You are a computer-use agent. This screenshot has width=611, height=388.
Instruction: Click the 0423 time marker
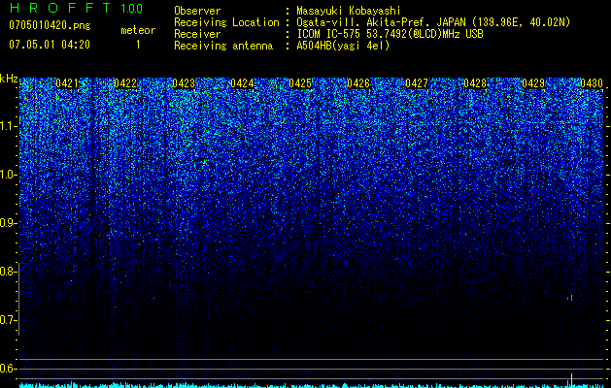coord(184,83)
